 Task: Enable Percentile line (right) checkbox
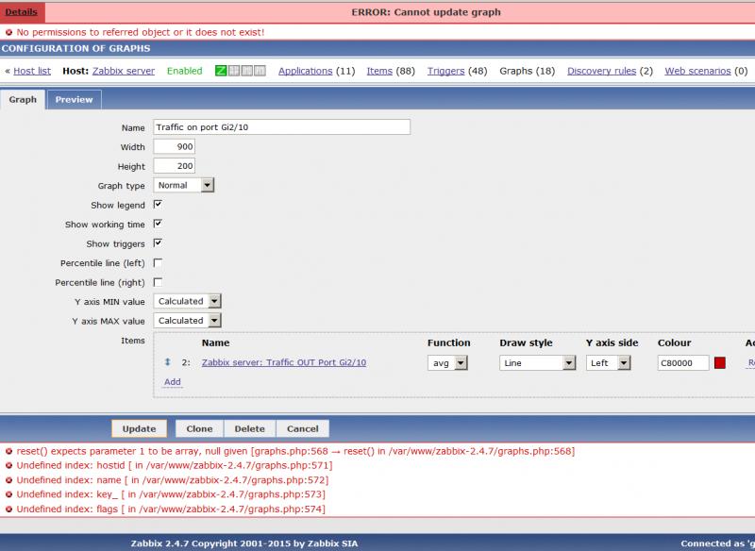coord(158,282)
